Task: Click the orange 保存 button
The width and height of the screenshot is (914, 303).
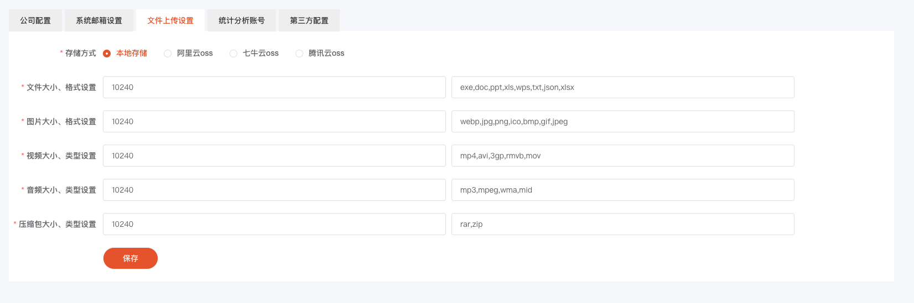Action: click(x=131, y=258)
